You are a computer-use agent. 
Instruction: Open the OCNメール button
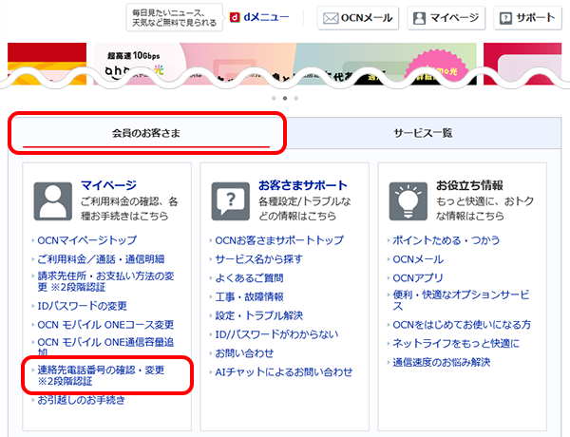click(358, 18)
